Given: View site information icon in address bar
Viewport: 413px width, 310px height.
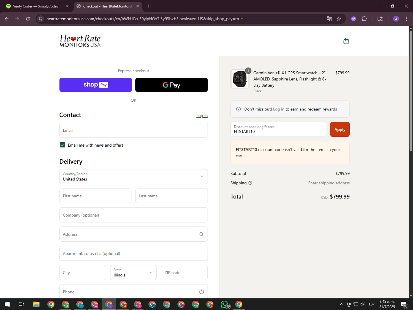Looking at the screenshot, I should click(x=40, y=19).
